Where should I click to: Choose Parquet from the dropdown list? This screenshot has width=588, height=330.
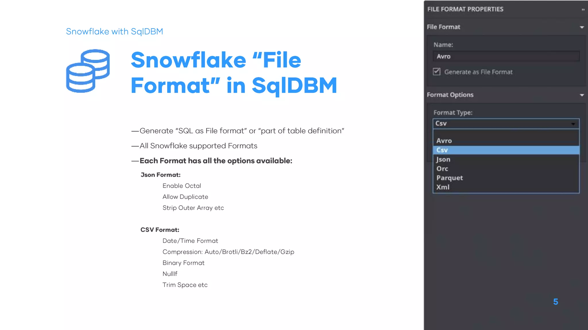(449, 178)
